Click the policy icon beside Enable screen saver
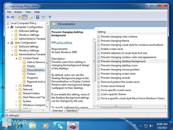The height and width of the screenshot is (130, 173). pyautogui.click(x=99, y=49)
